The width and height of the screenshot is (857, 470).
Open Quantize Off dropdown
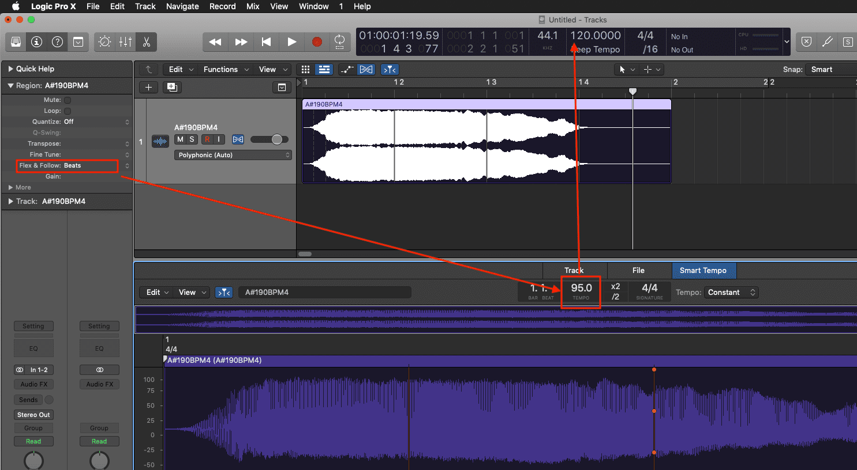(x=96, y=122)
